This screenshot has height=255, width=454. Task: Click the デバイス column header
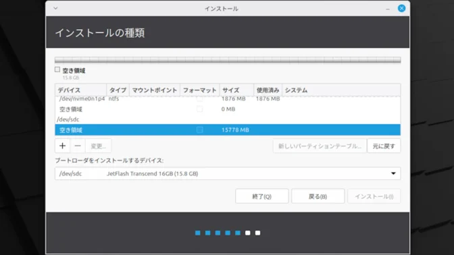coord(81,90)
